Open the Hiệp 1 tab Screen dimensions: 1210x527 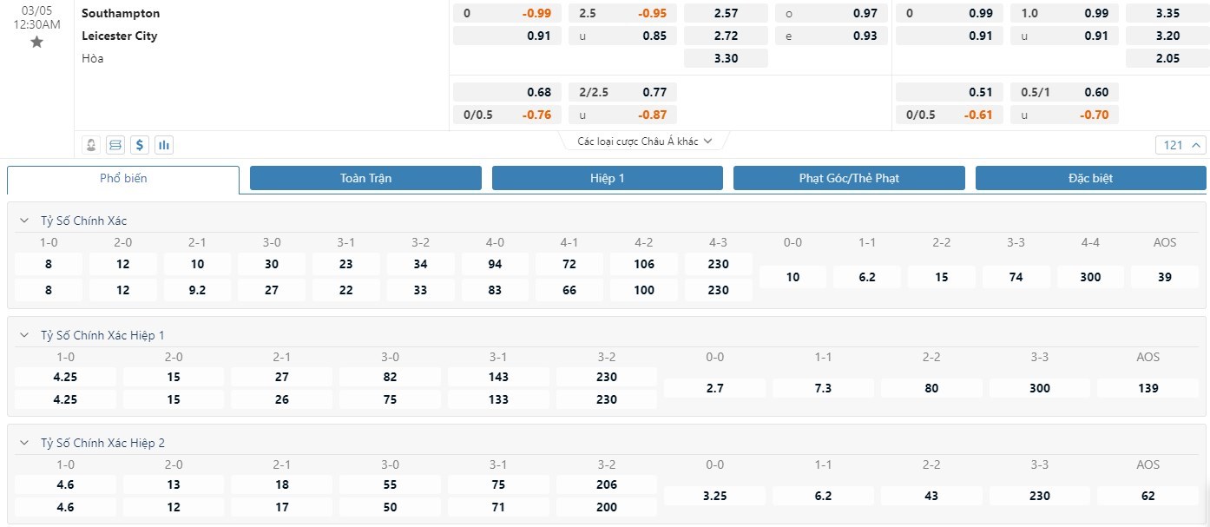pyautogui.click(x=607, y=178)
